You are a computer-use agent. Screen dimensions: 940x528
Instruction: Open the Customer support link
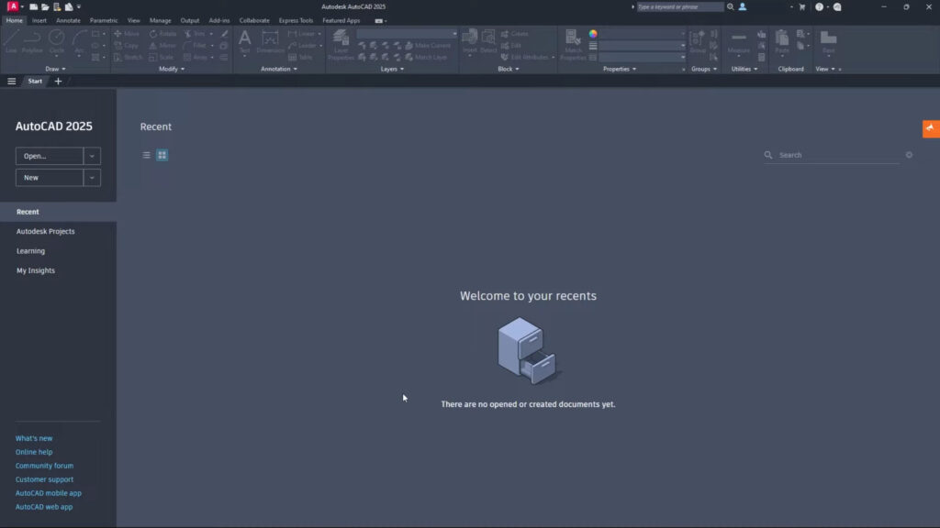pos(44,479)
